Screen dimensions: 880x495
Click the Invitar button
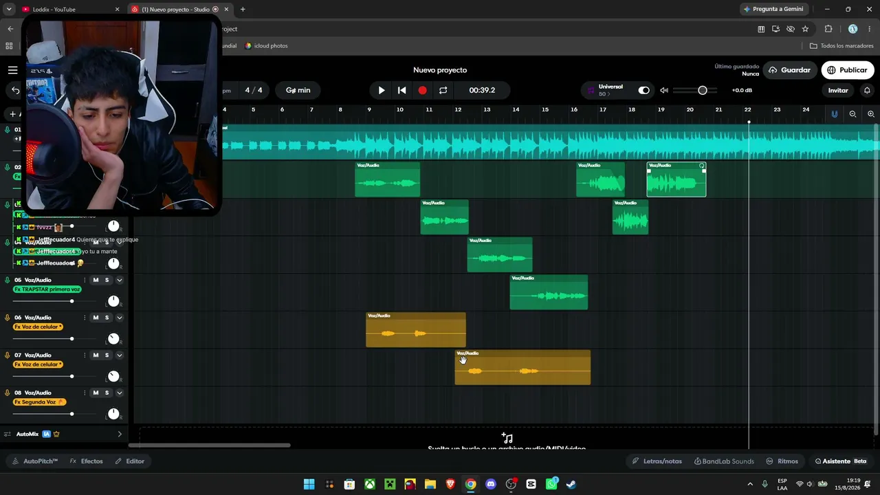coord(838,90)
